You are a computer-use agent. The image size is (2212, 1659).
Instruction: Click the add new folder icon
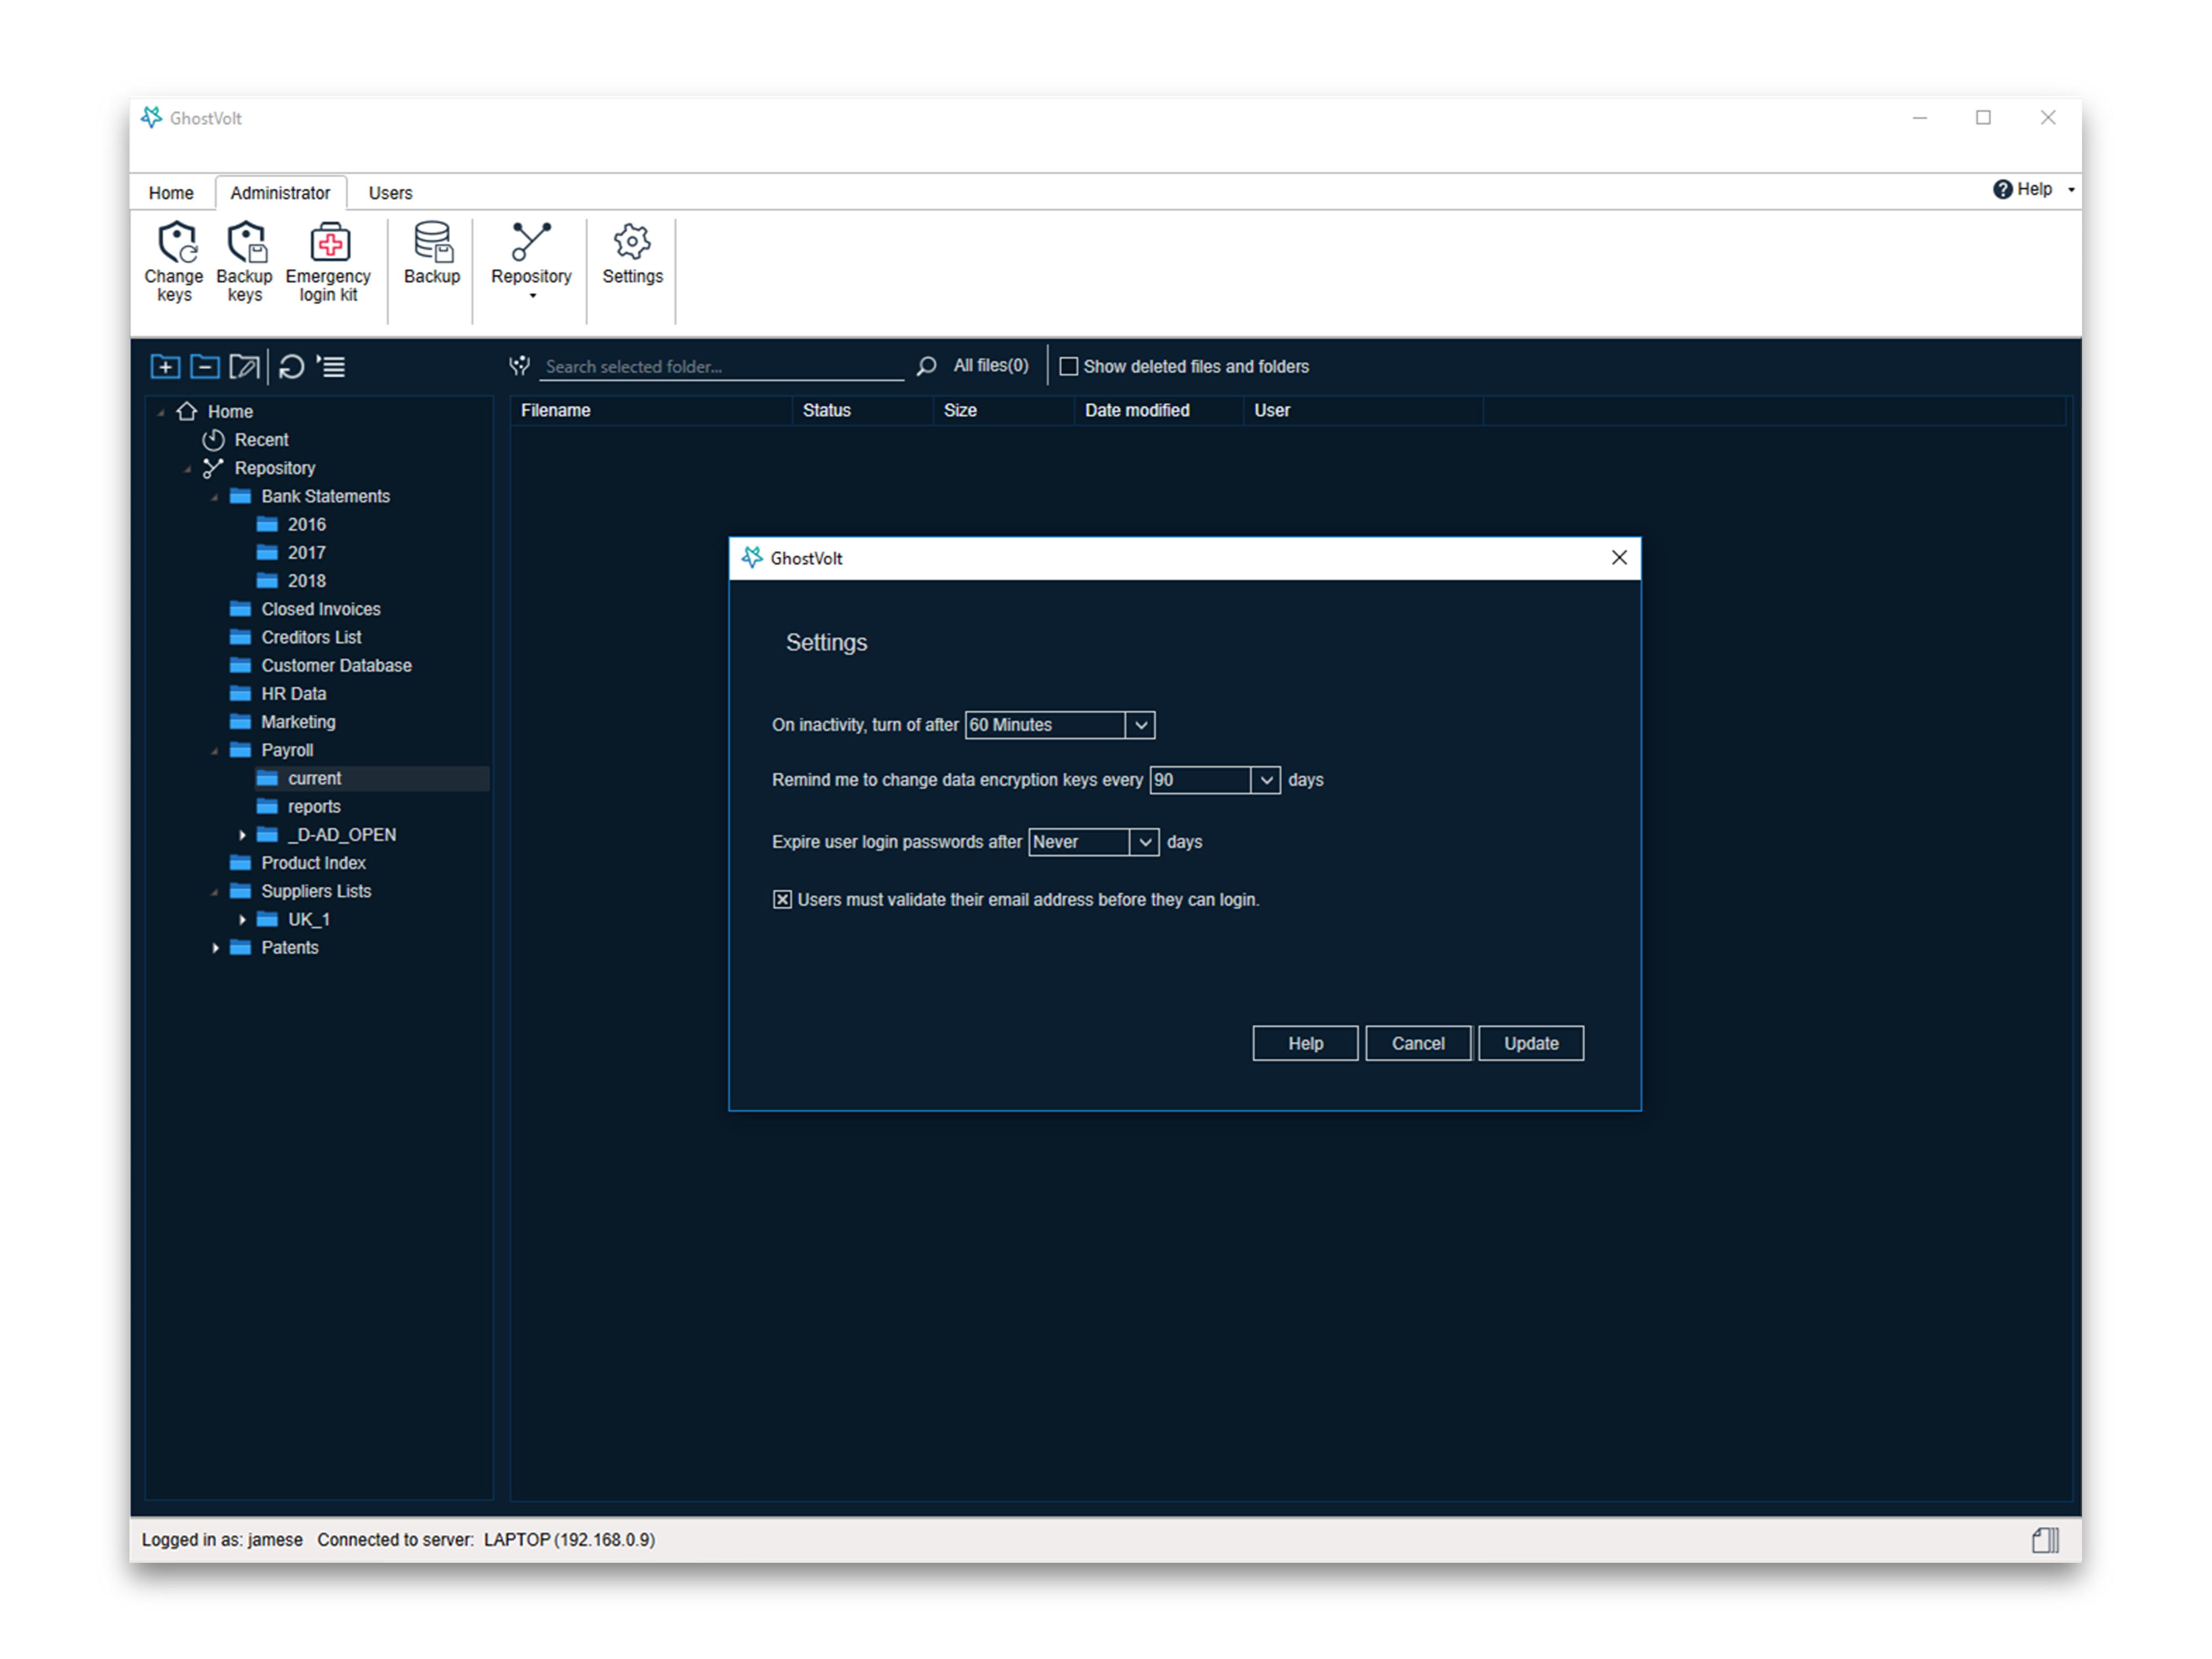pyautogui.click(x=165, y=367)
